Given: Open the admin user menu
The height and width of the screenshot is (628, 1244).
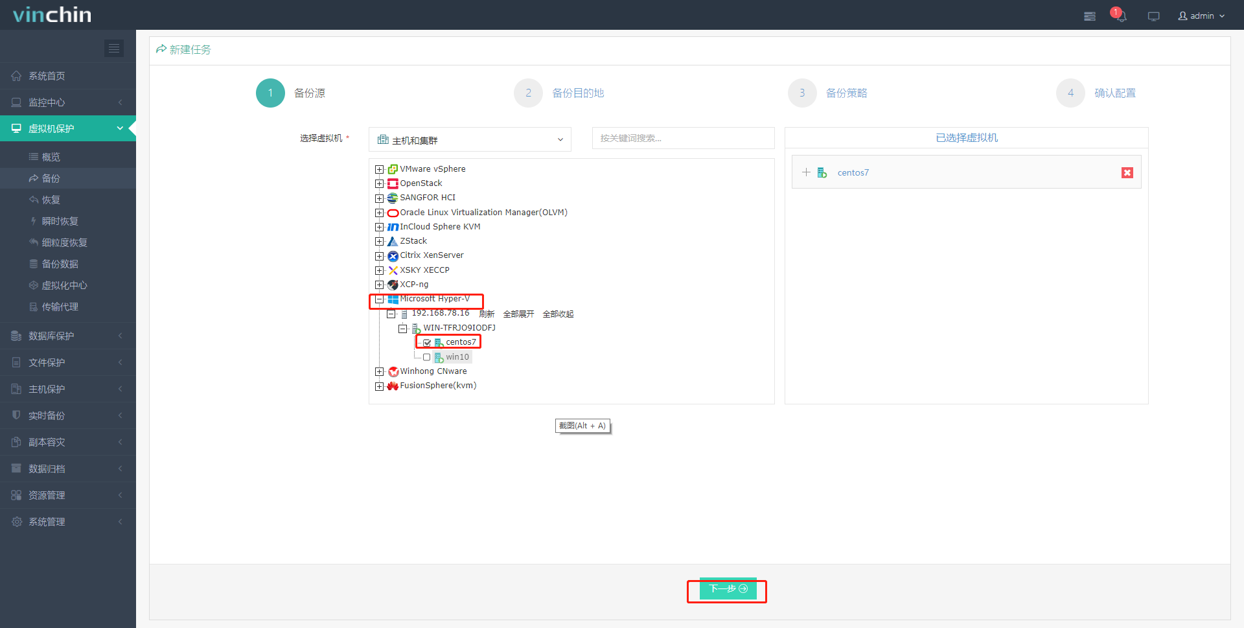Looking at the screenshot, I should coord(1201,16).
